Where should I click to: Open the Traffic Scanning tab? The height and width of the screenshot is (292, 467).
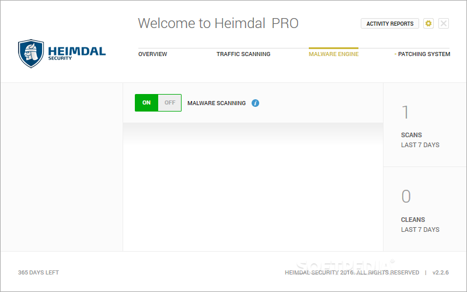[243, 54]
